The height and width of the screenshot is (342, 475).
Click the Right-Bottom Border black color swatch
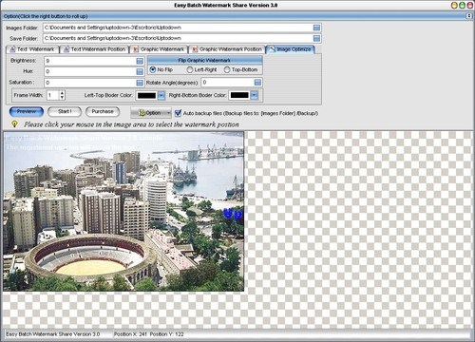click(x=239, y=95)
